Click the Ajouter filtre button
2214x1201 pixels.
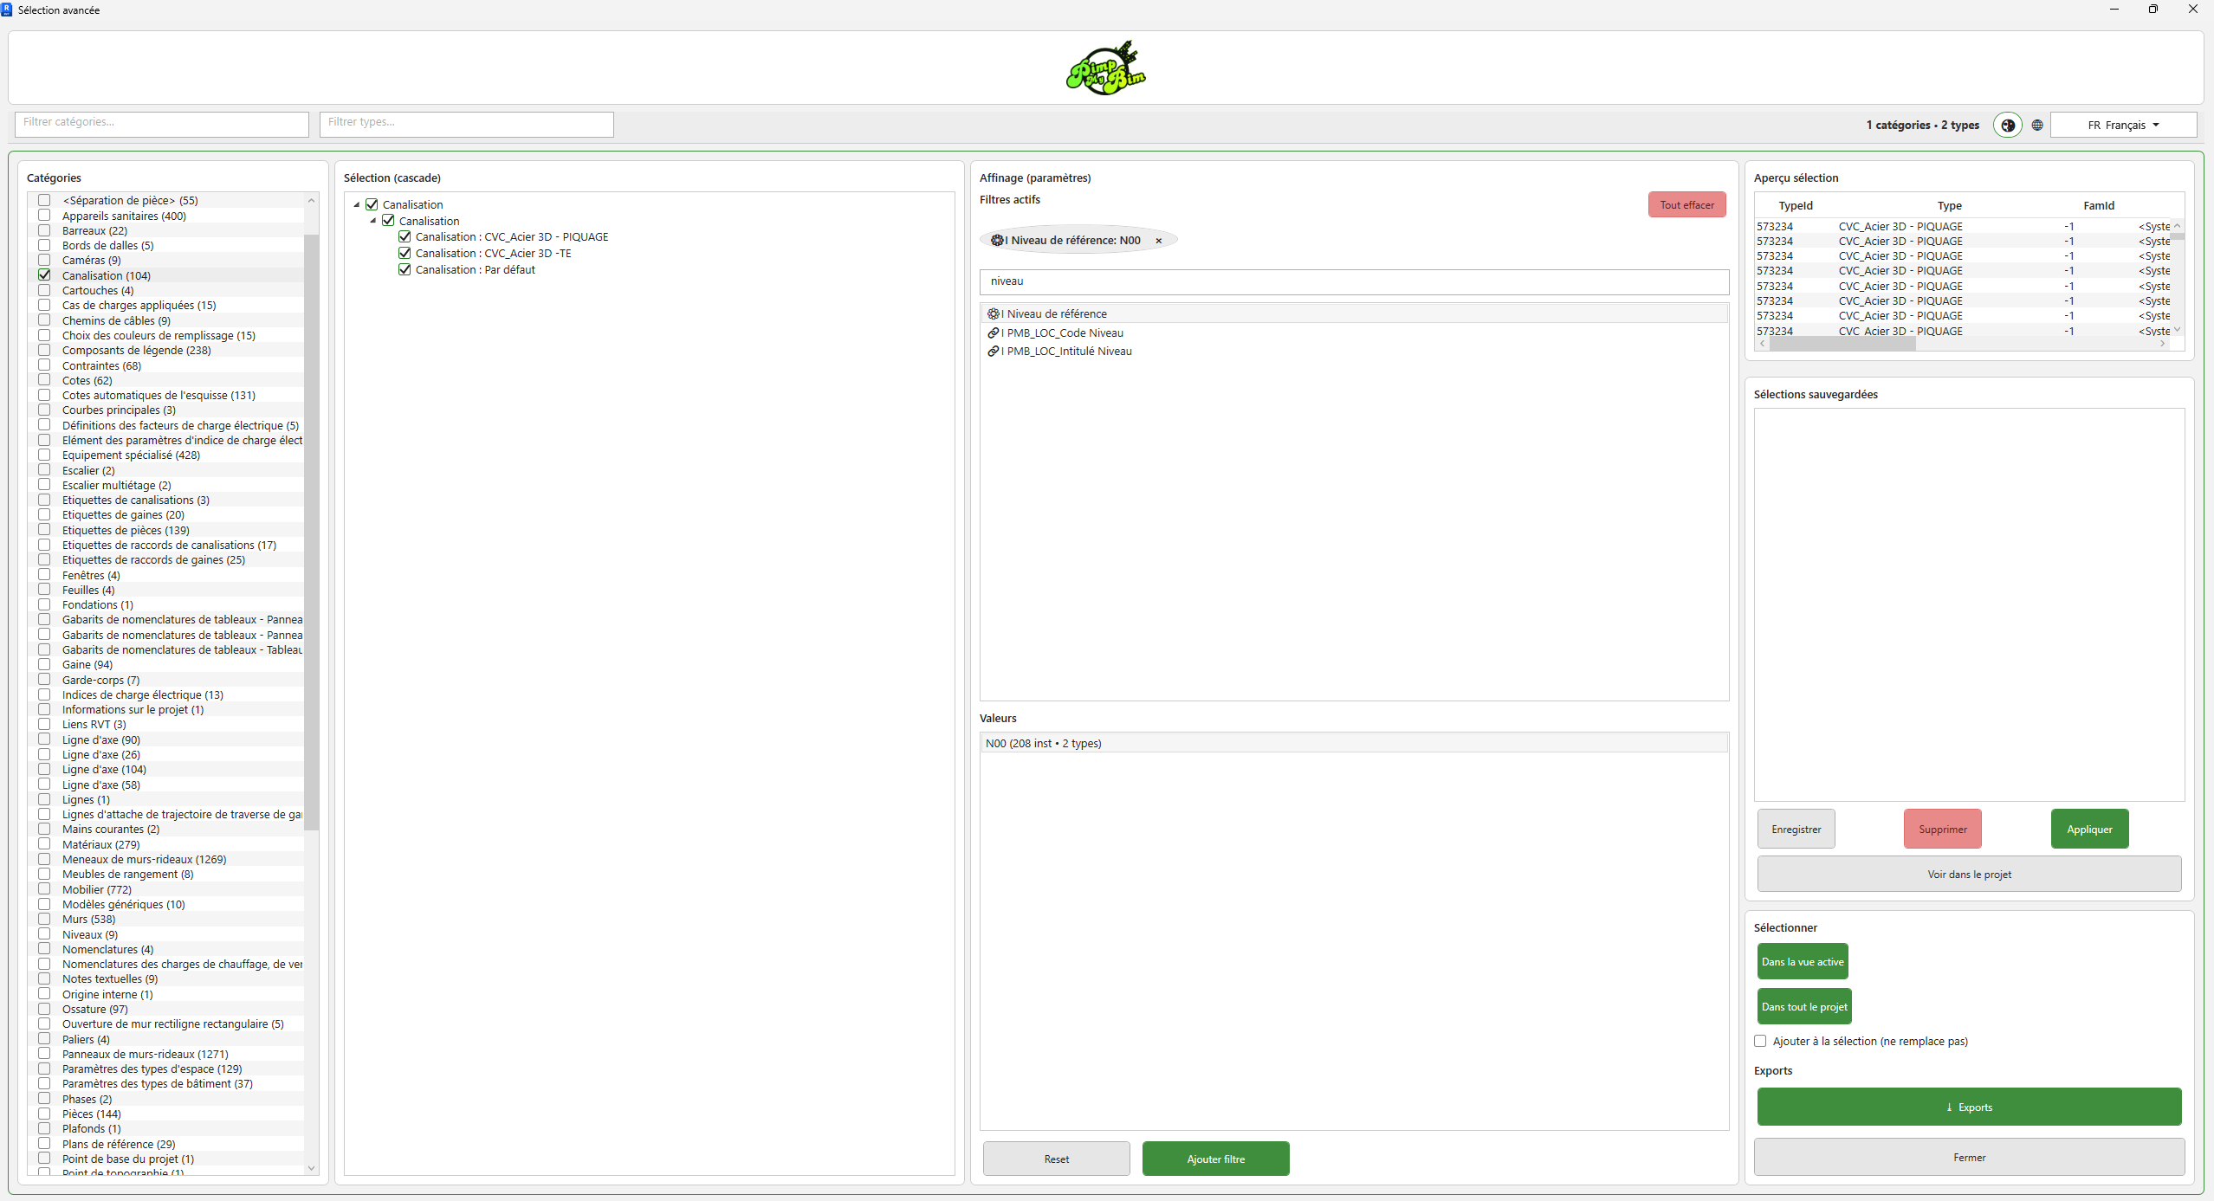point(1215,1159)
